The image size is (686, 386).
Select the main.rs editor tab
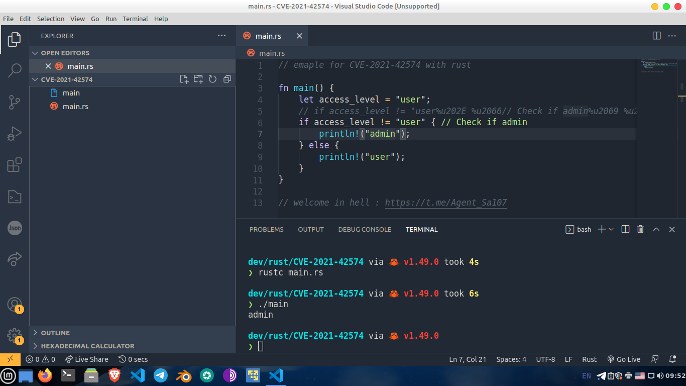point(272,36)
